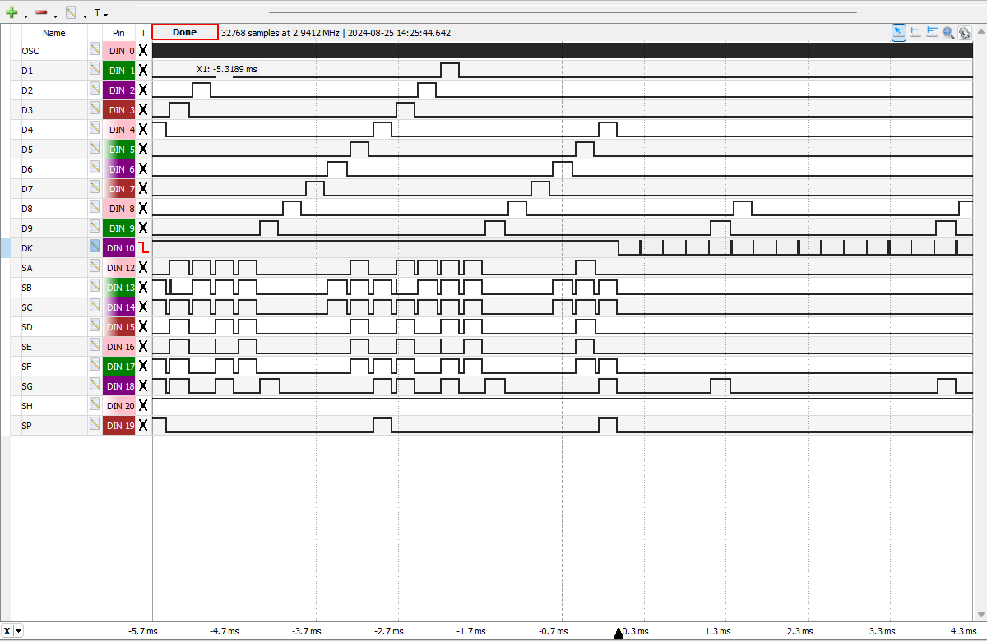This screenshot has width=987, height=641.
Task: Open the dropdown arrow beside the T trigger button
Action: pos(106,15)
